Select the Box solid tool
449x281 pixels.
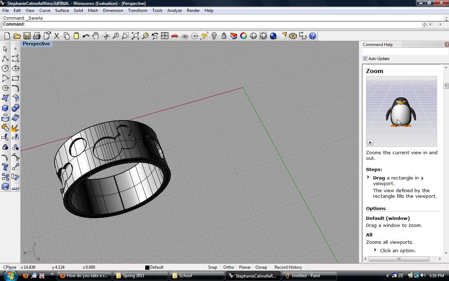tap(5, 108)
